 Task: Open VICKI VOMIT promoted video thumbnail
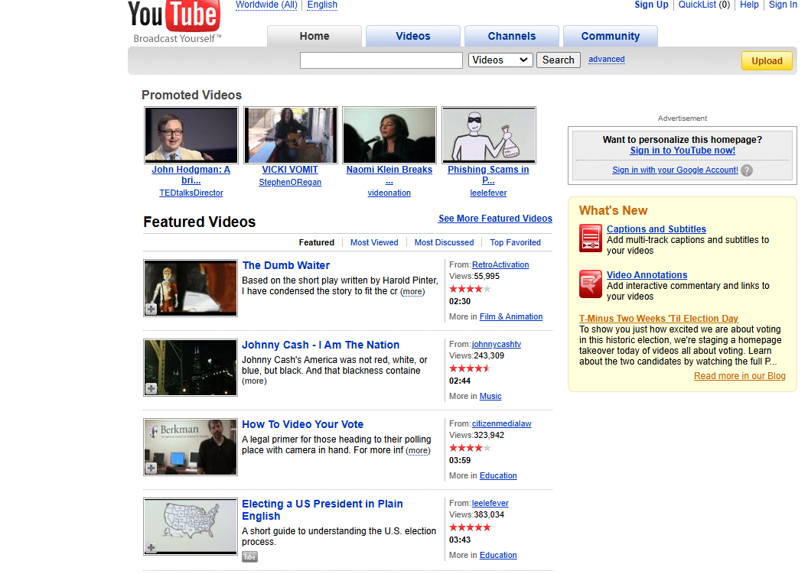[x=290, y=135]
